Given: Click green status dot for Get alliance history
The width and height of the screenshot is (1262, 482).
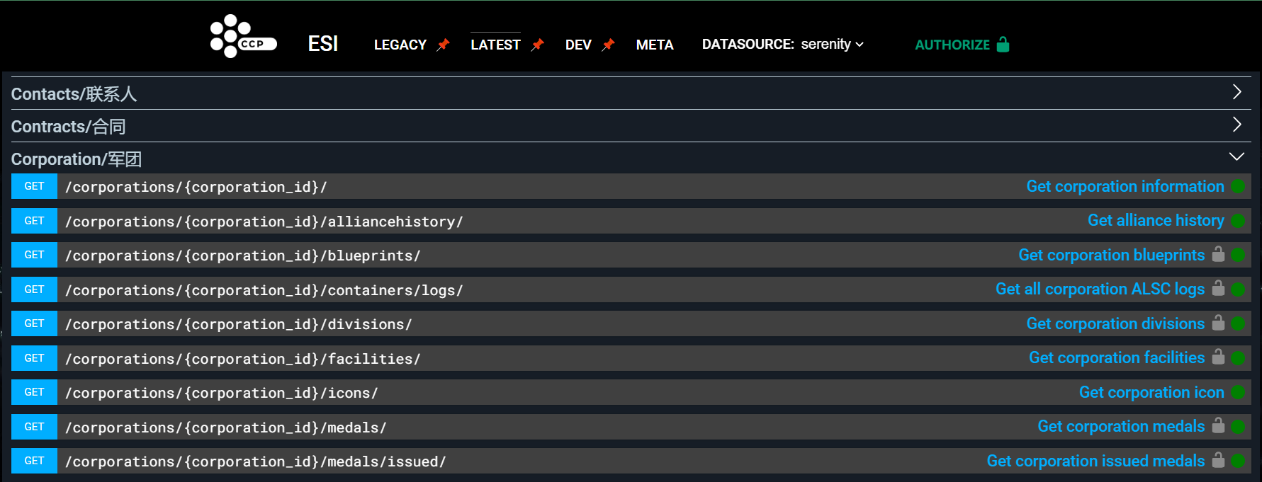Looking at the screenshot, I should pyautogui.click(x=1238, y=221).
